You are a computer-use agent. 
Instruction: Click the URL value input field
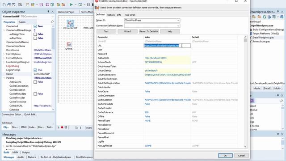pos(167,46)
